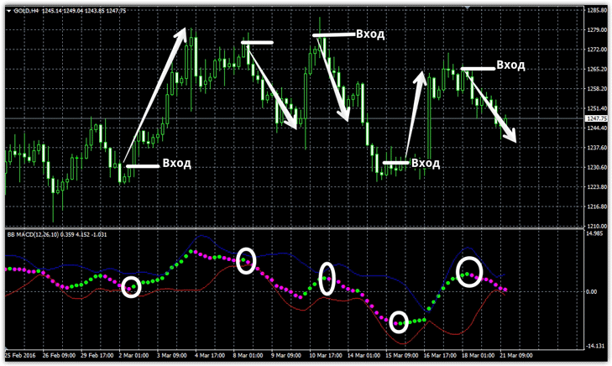Click time axis label 3 Mar 09:00
Viewport: 612px width, 366px height.
coord(172,355)
